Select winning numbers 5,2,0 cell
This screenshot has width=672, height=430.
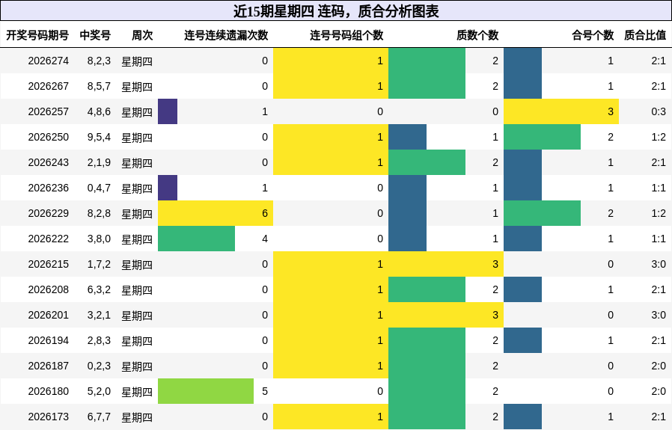(x=99, y=391)
